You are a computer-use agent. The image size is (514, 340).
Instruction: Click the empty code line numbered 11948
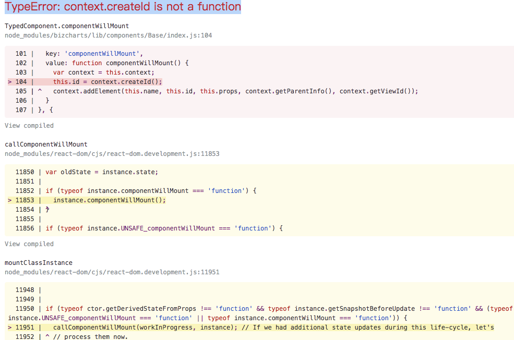point(28,290)
